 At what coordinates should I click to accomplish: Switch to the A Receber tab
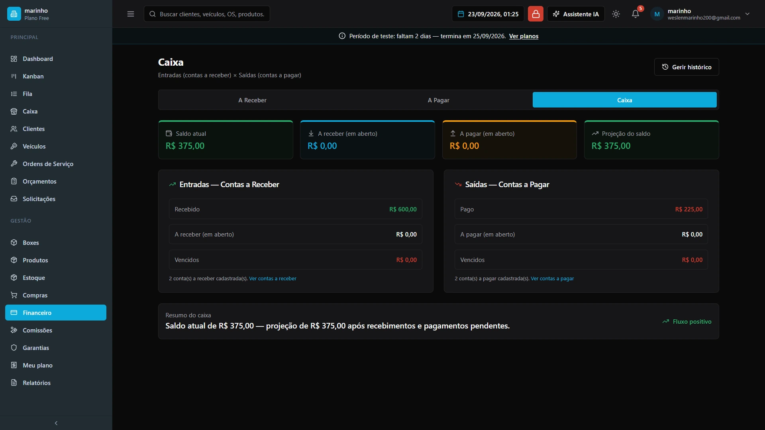tap(252, 100)
